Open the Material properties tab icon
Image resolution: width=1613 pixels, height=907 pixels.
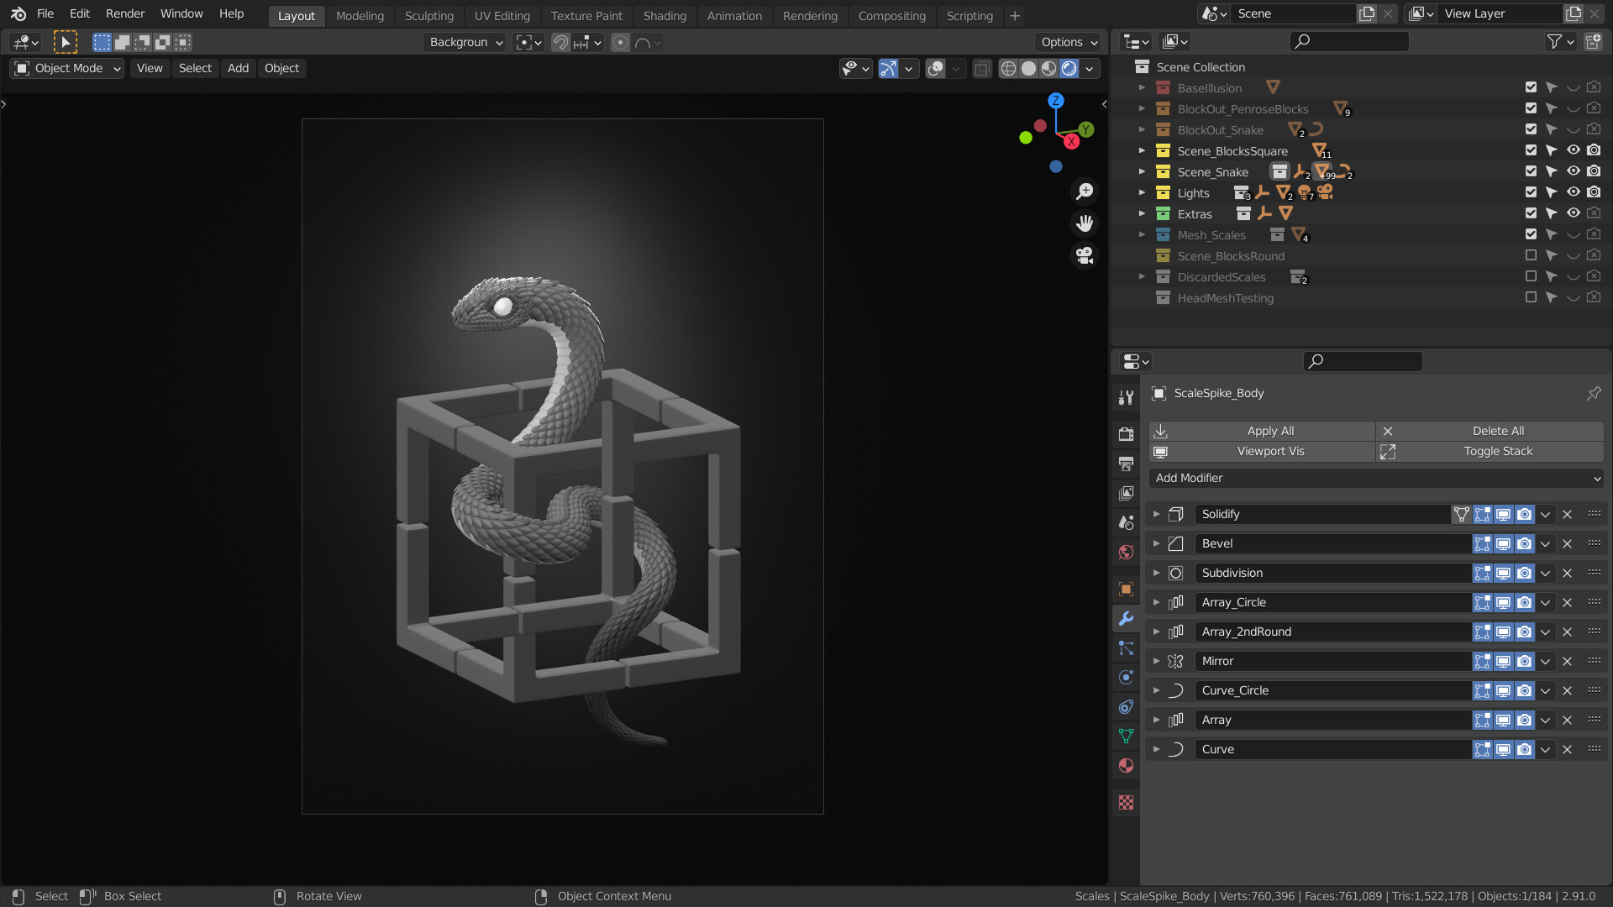[x=1126, y=765]
